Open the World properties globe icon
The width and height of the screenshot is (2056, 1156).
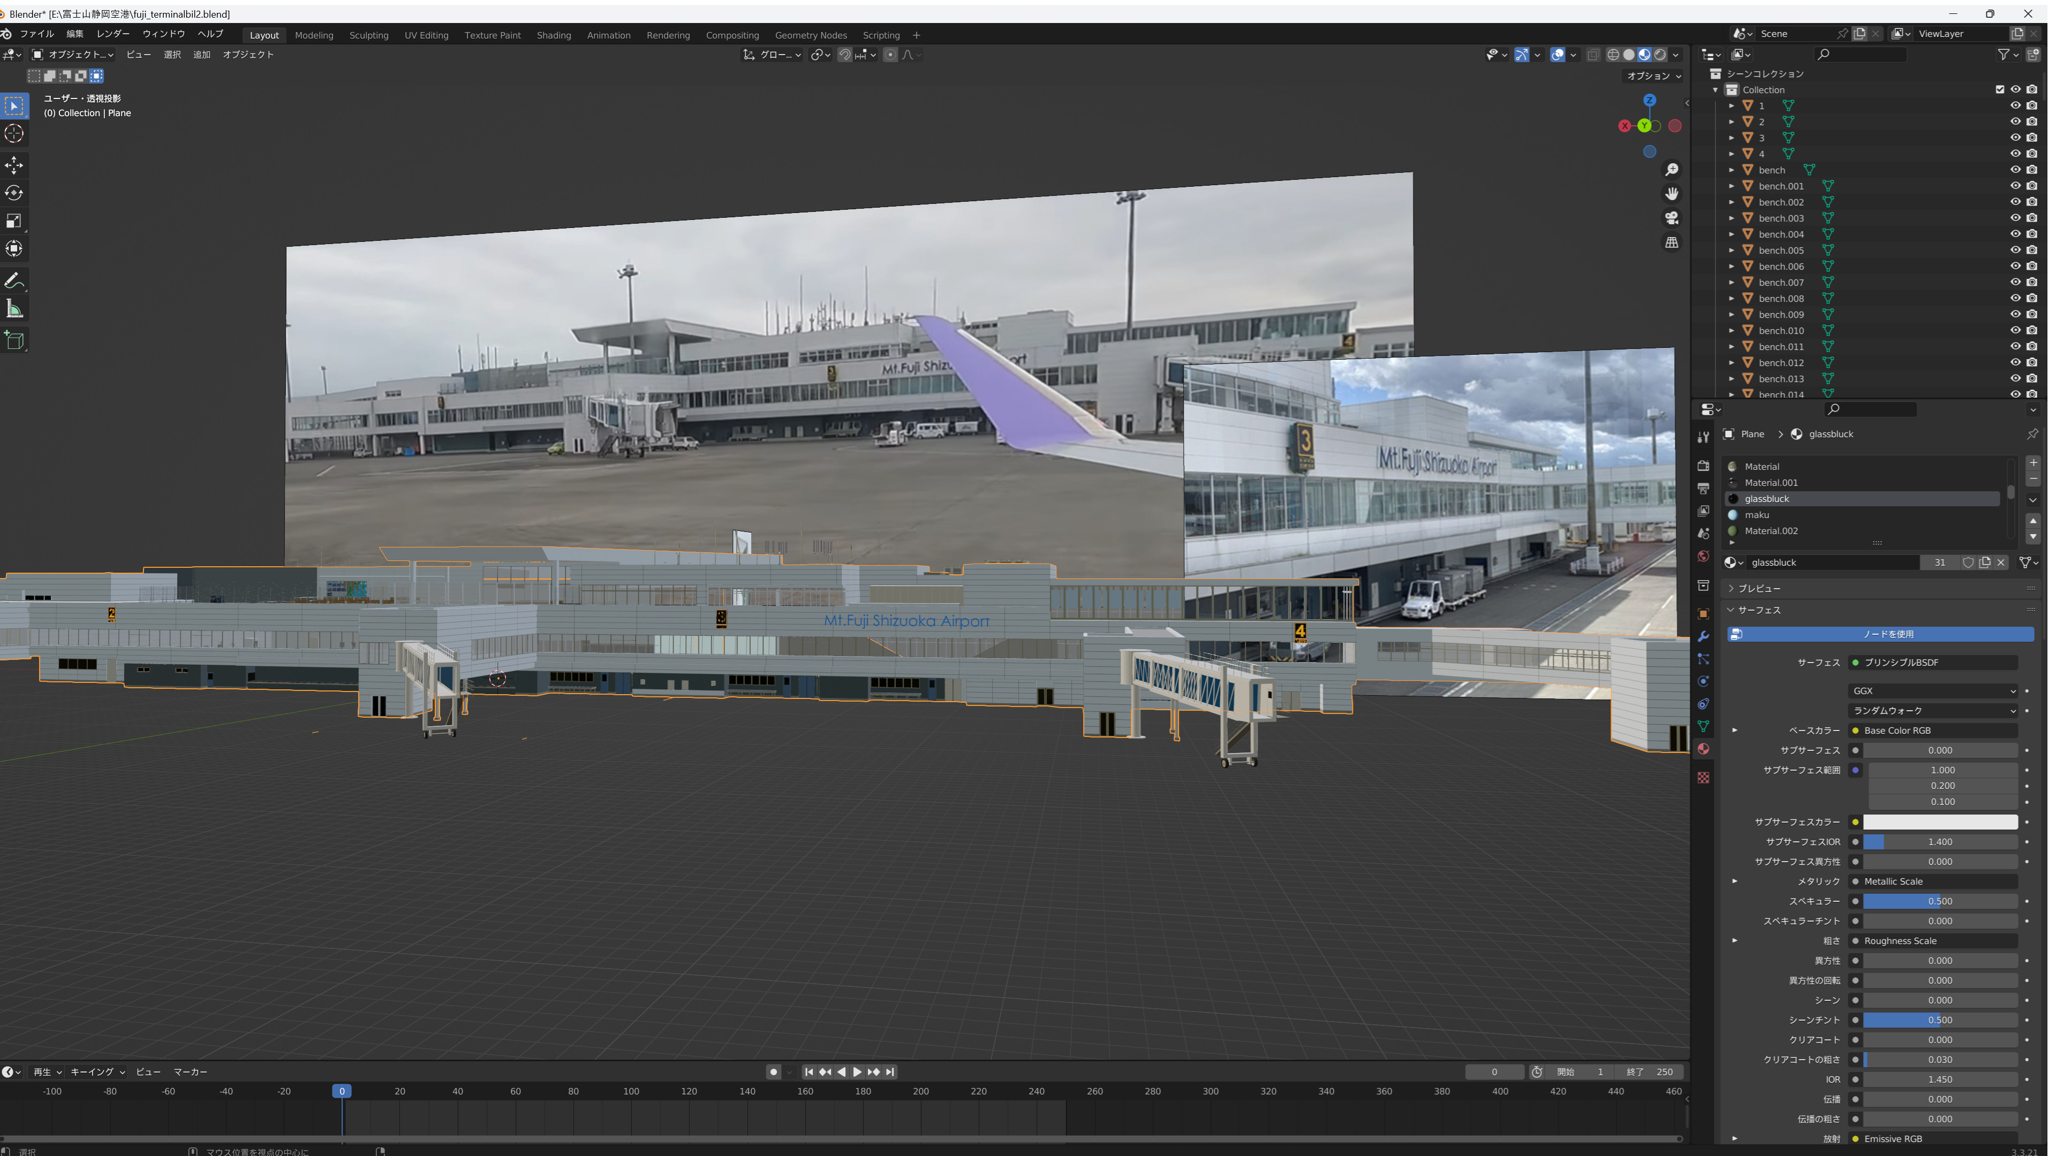click(x=1703, y=556)
